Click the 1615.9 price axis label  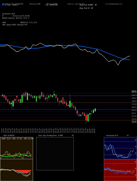pos(134,113)
